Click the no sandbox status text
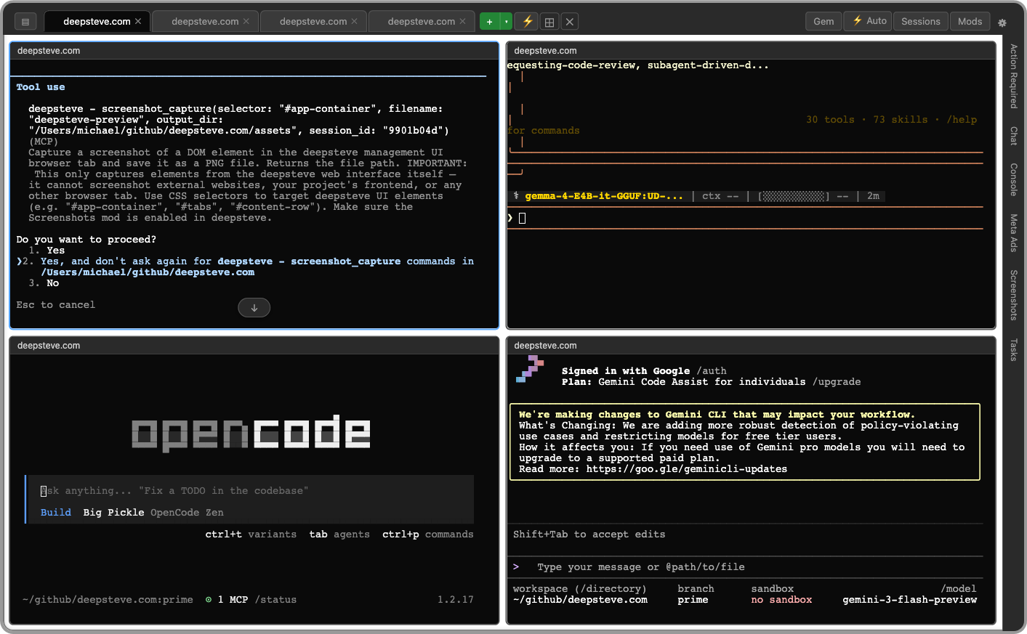 tap(781, 600)
